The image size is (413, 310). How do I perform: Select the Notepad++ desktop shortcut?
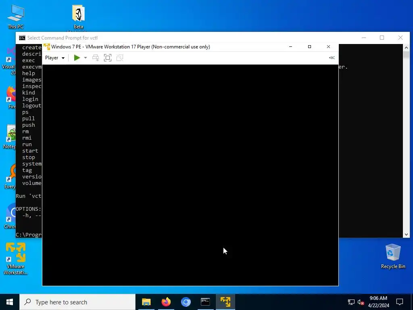(x=10, y=137)
